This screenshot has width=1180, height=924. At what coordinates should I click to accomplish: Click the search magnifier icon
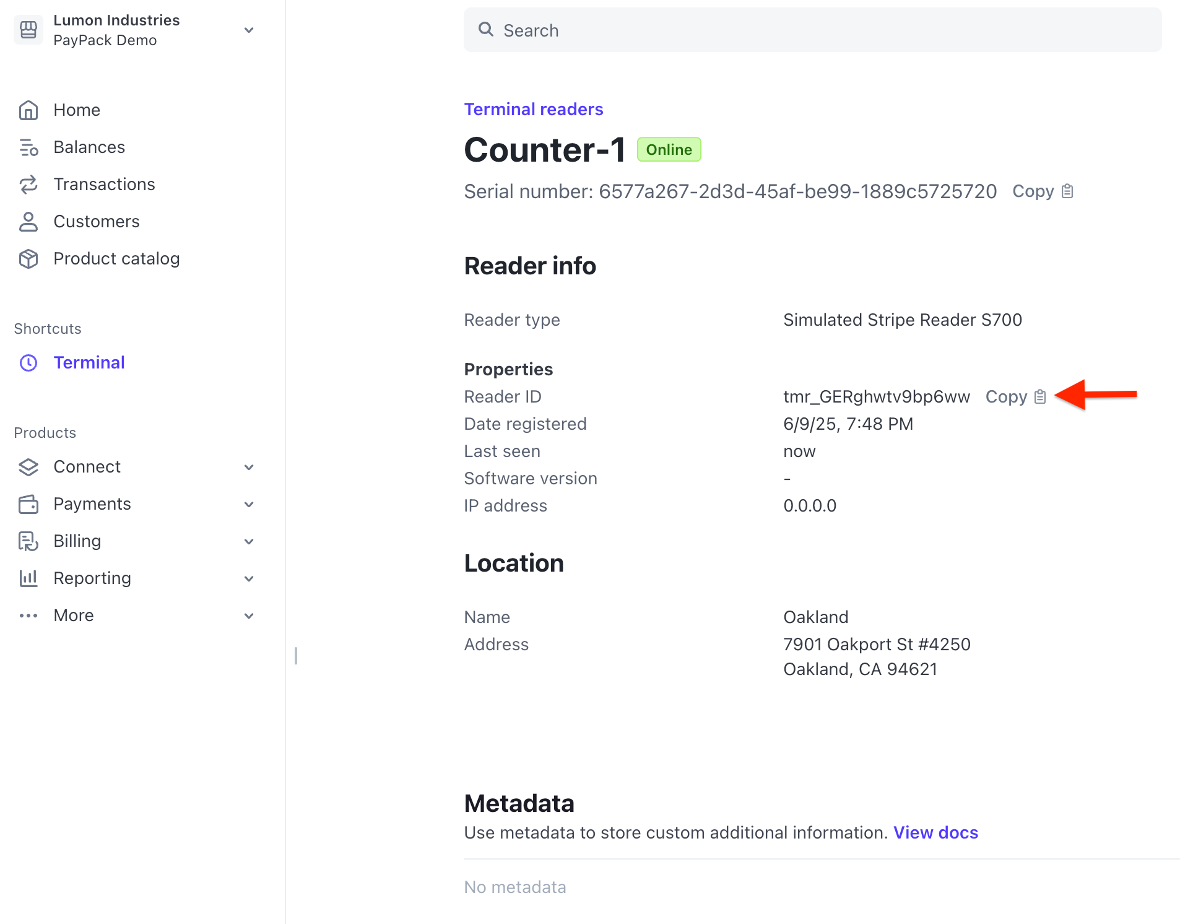click(x=485, y=30)
